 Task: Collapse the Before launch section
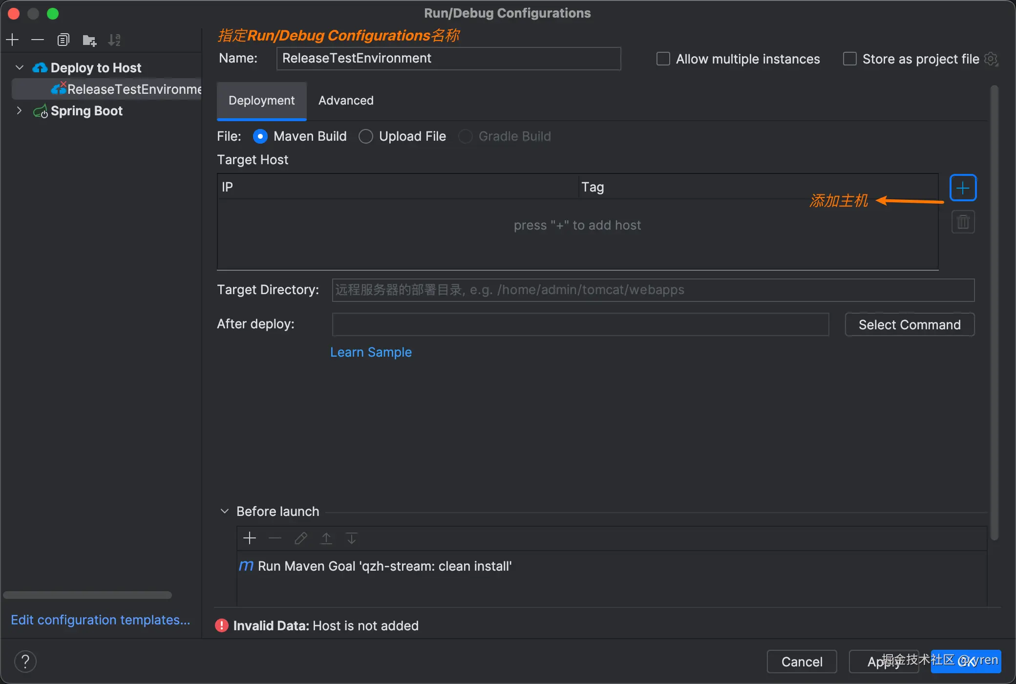225,511
